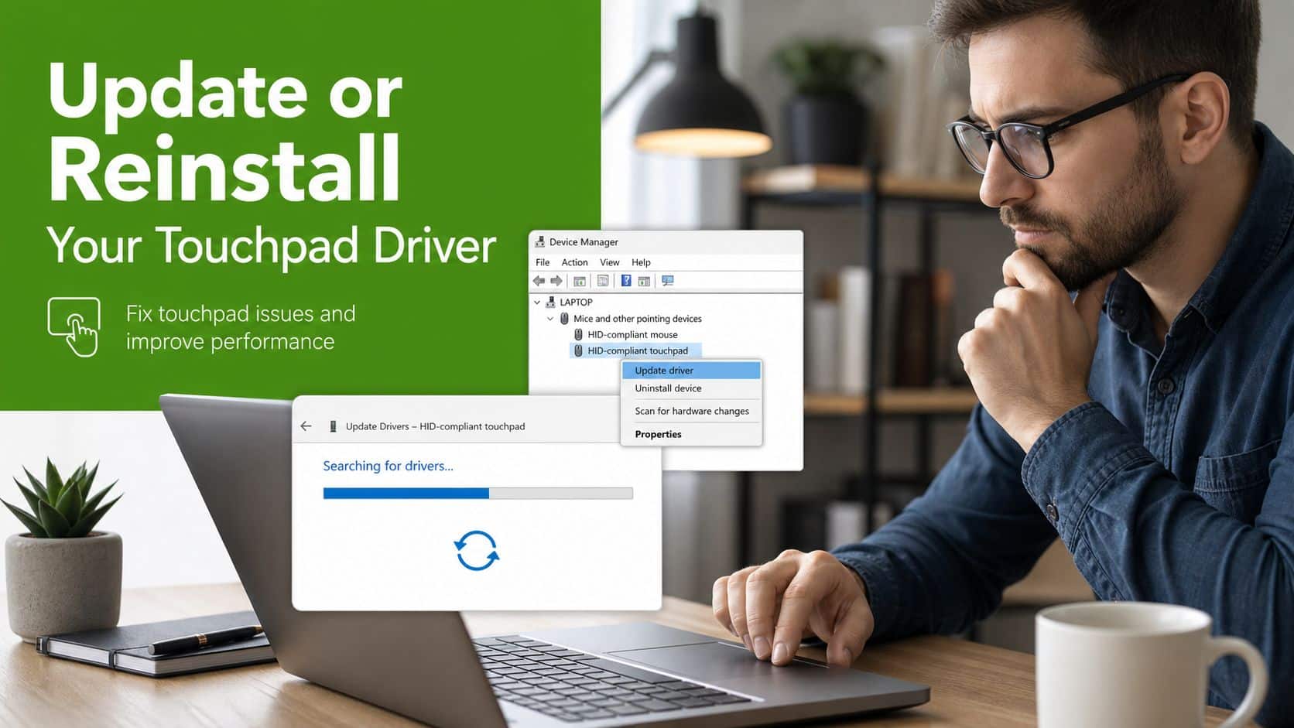Click the HID-compliant touchpad device icon
This screenshot has width=1294, height=728.
[x=578, y=351]
